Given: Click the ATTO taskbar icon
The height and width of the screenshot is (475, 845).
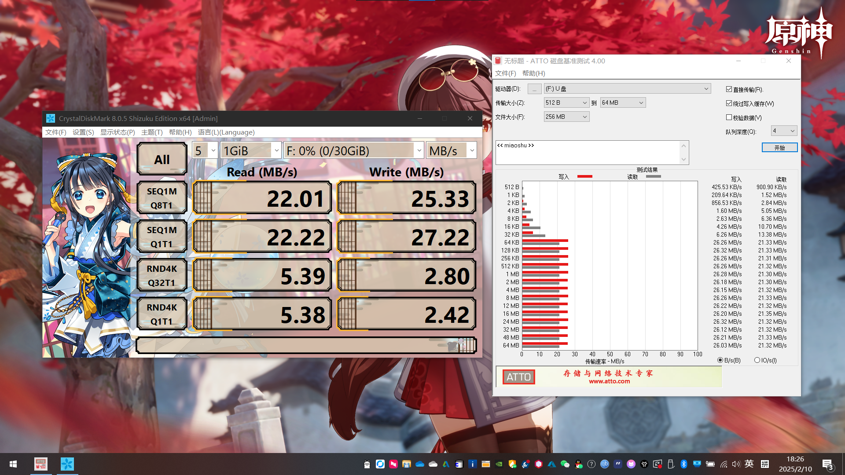Looking at the screenshot, I should (41, 464).
